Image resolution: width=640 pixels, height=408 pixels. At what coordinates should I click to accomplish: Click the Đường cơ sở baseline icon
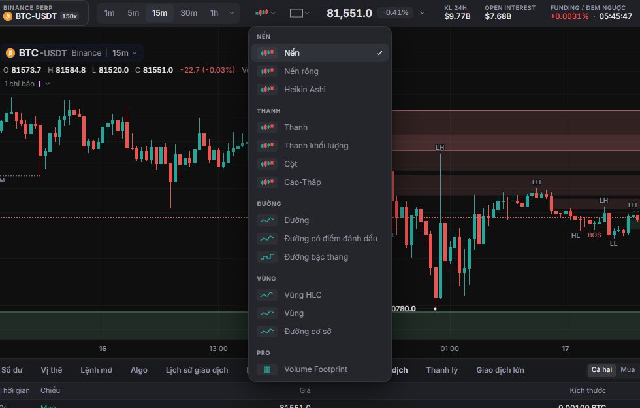click(267, 331)
